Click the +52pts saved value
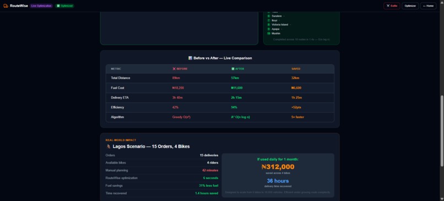This screenshot has height=201, width=444. tap(296, 107)
